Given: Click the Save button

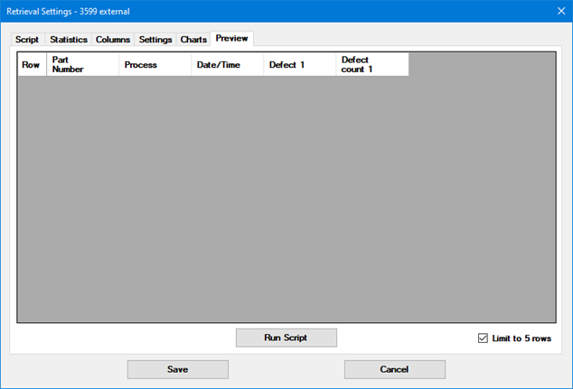Looking at the screenshot, I should coord(177,369).
